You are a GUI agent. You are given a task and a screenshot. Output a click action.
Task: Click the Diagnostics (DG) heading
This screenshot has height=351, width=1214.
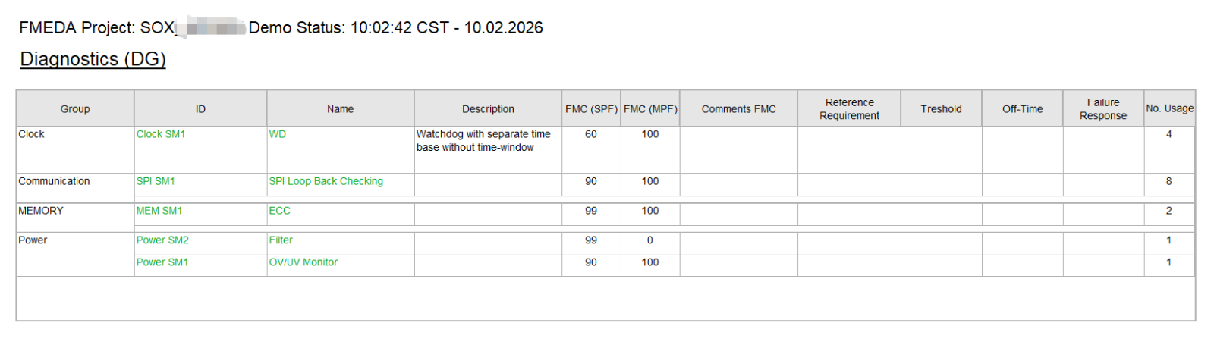(93, 59)
